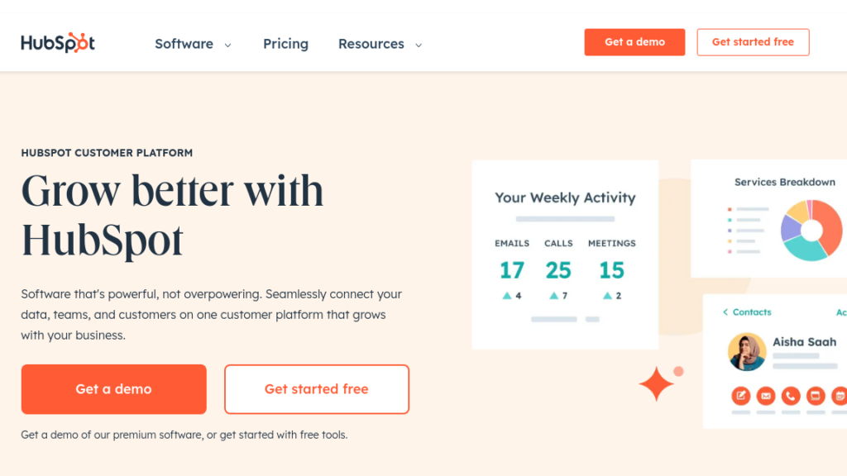Open the Pricing page

[x=285, y=44]
